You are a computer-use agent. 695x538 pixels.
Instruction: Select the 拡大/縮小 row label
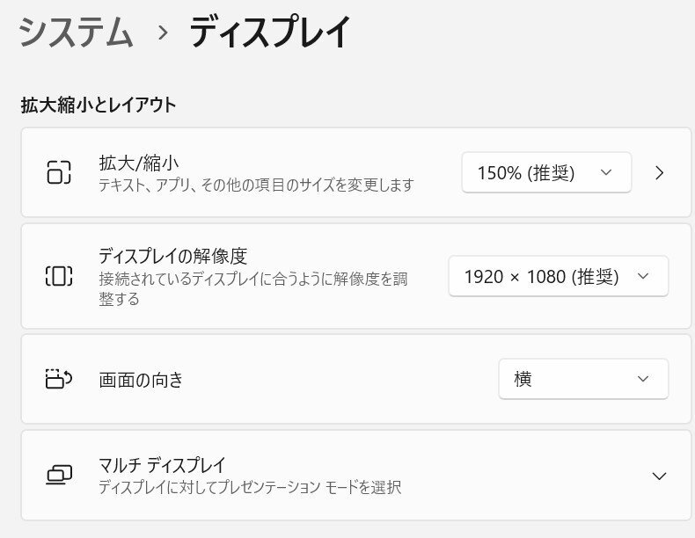point(140,163)
